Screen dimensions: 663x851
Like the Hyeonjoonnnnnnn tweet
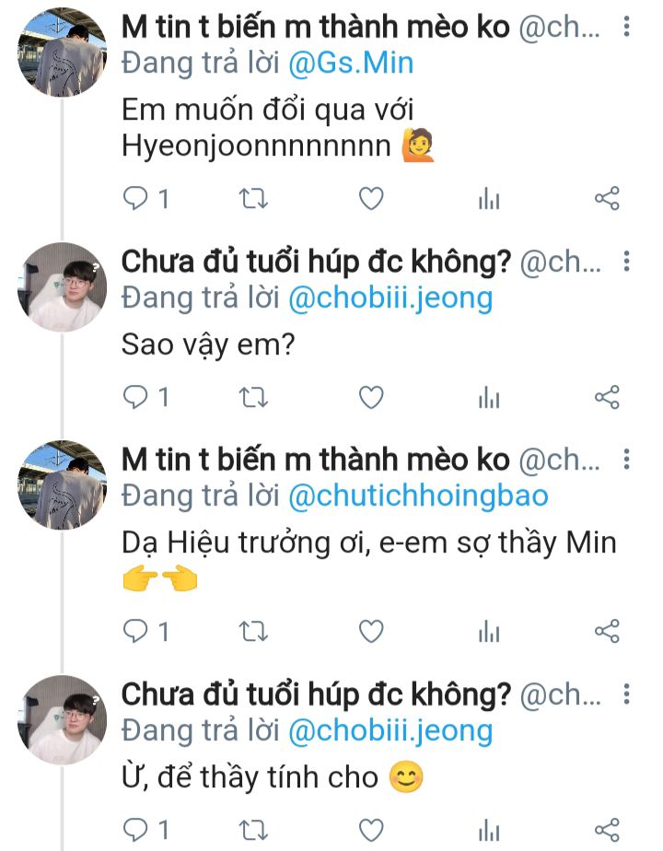(x=370, y=198)
